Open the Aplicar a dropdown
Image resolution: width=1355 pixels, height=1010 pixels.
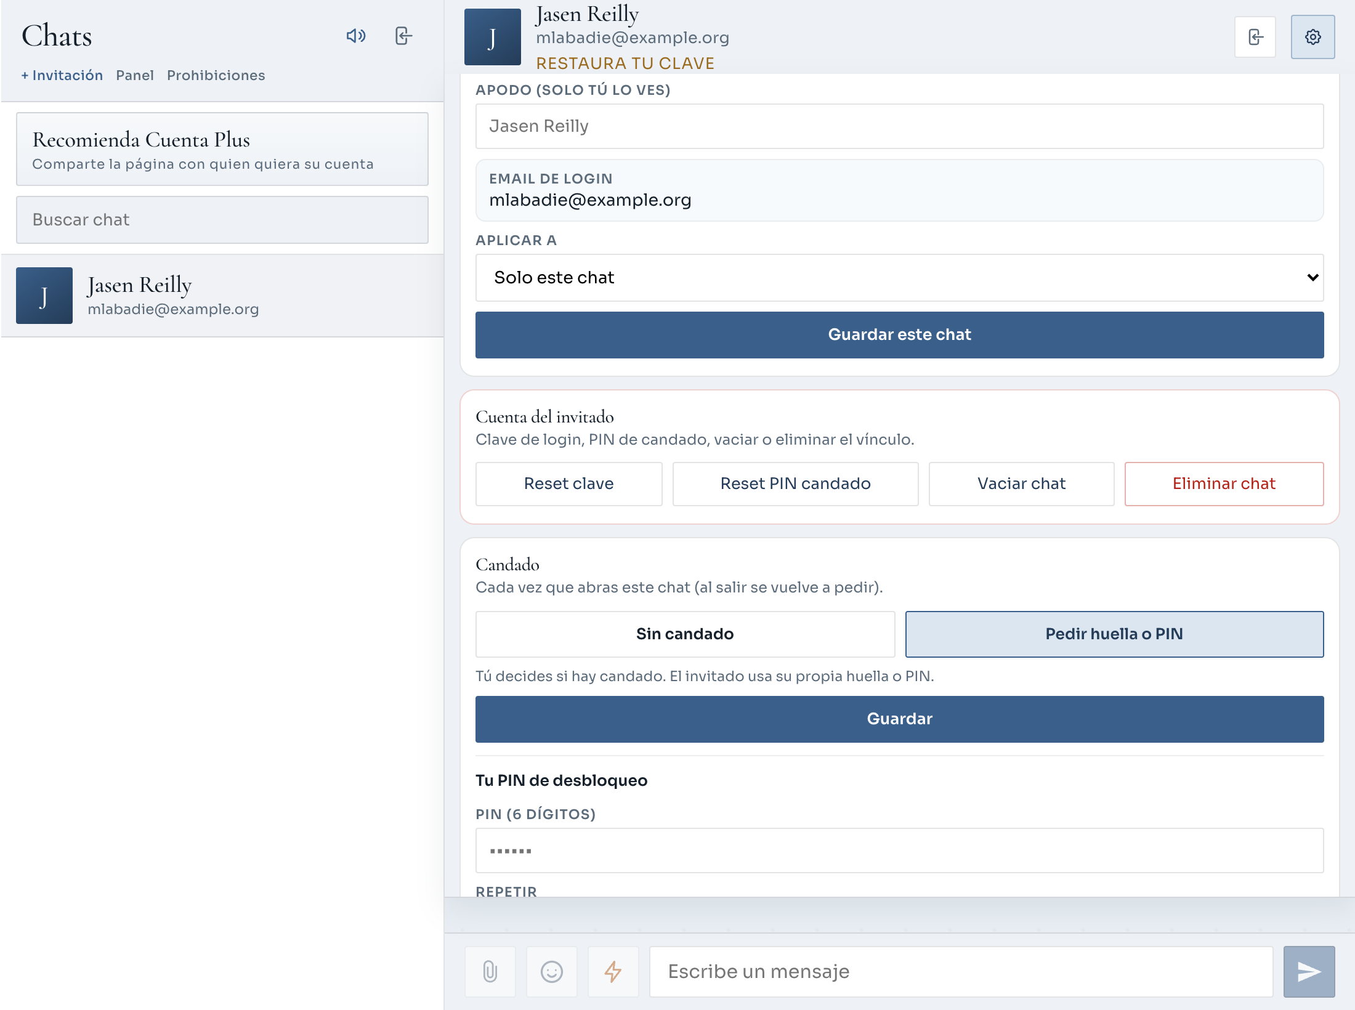(899, 278)
